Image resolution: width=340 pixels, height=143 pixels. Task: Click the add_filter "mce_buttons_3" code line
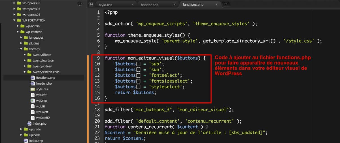click(x=169, y=109)
